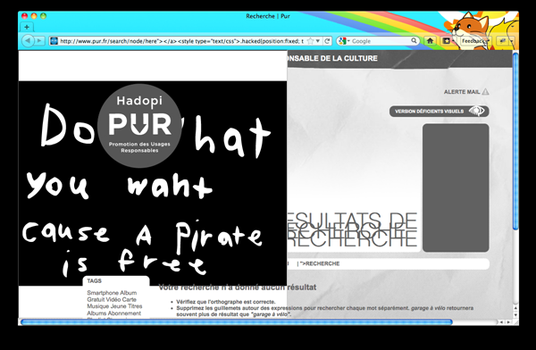Open a new tab with plus button
The height and width of the screenshot is (350, 536).
(x=27, y=27)
